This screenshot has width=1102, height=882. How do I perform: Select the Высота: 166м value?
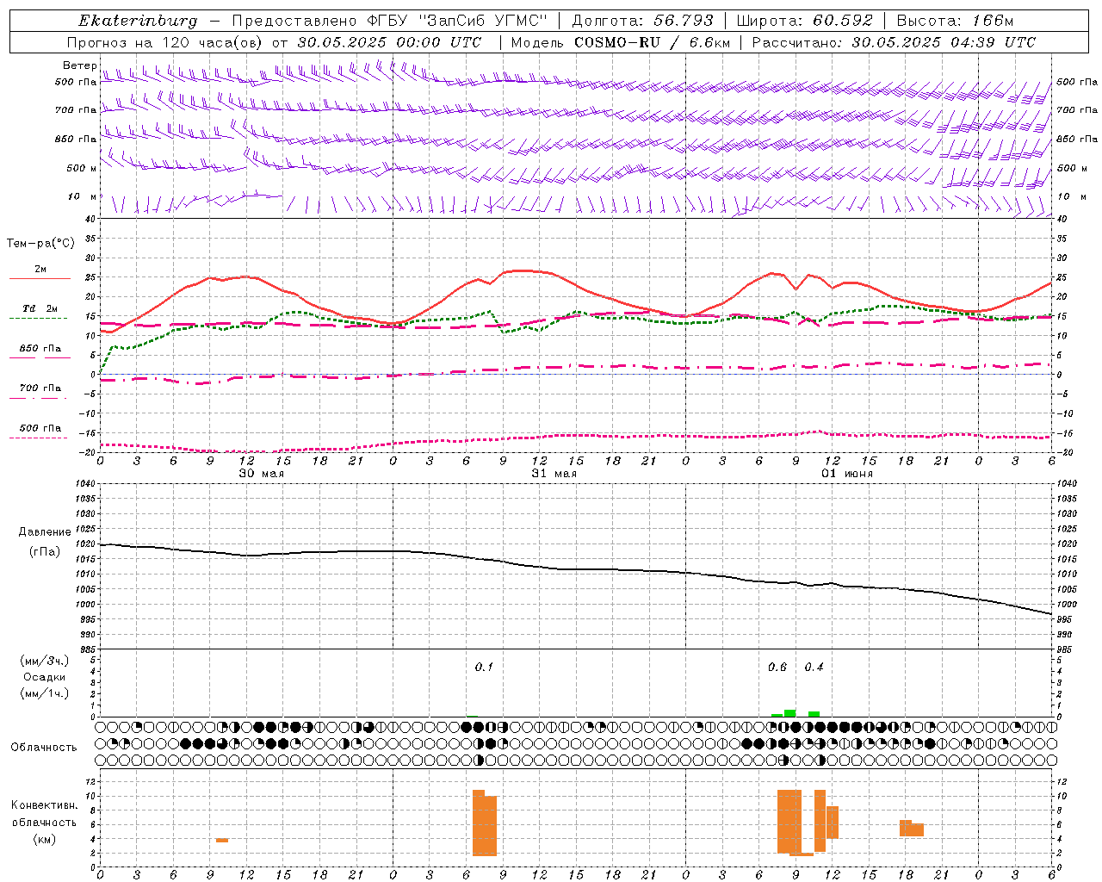[955, 21]
